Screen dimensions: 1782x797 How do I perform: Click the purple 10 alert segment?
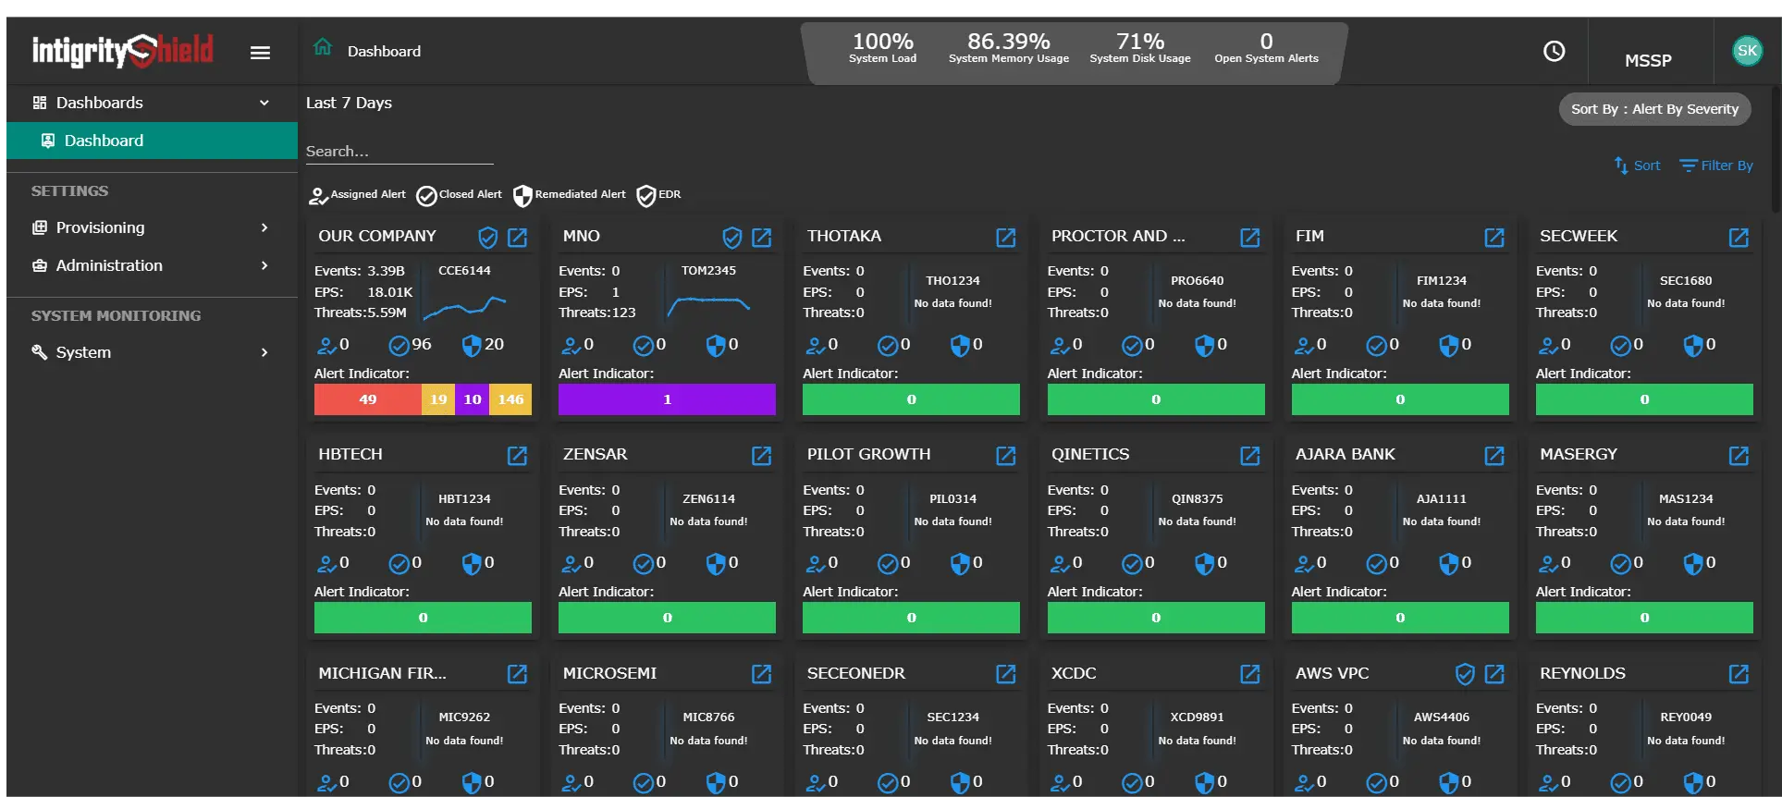coord(472,399)
